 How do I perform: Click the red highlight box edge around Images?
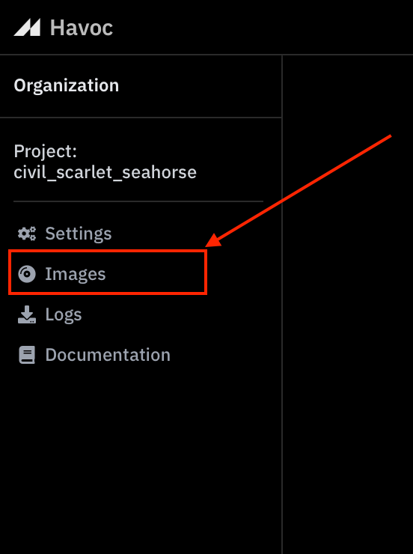pyautogui.click(x=108, y=252)
